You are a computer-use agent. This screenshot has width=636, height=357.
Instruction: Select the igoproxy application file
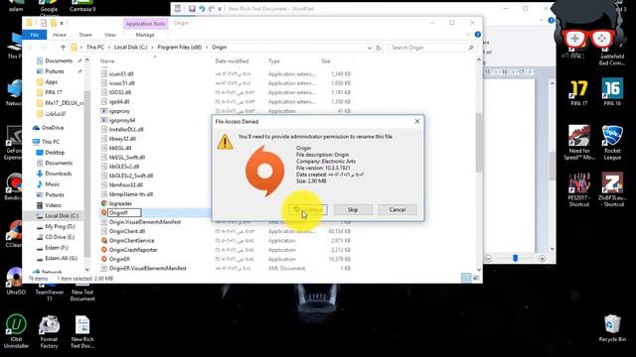click(x=119, y=111)
